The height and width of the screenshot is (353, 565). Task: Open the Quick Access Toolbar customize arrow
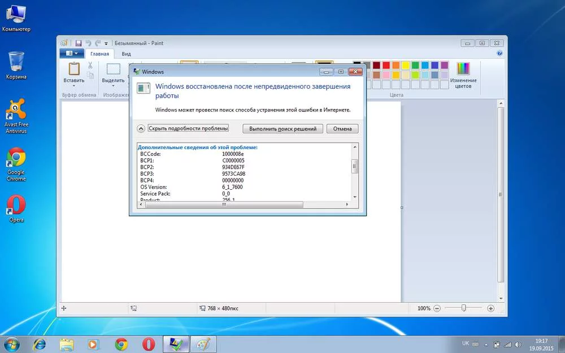click(107, 43)
